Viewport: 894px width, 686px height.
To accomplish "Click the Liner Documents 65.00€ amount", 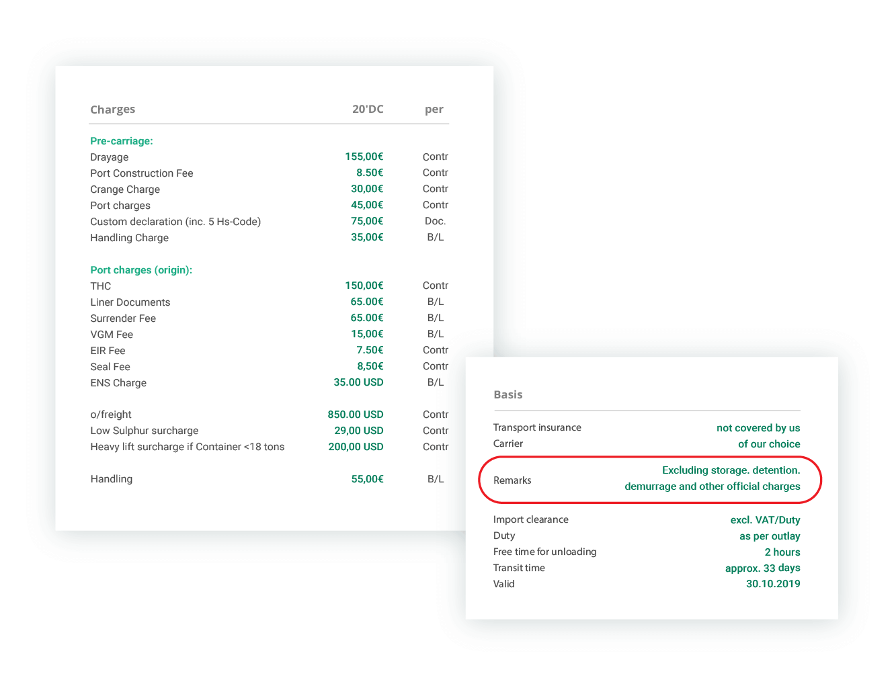I will point(367,302).
